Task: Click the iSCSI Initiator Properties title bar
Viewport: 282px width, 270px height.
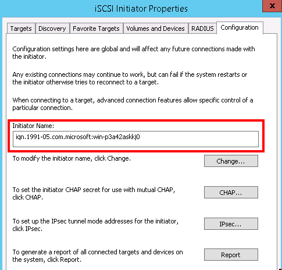Action: [141, 9]
